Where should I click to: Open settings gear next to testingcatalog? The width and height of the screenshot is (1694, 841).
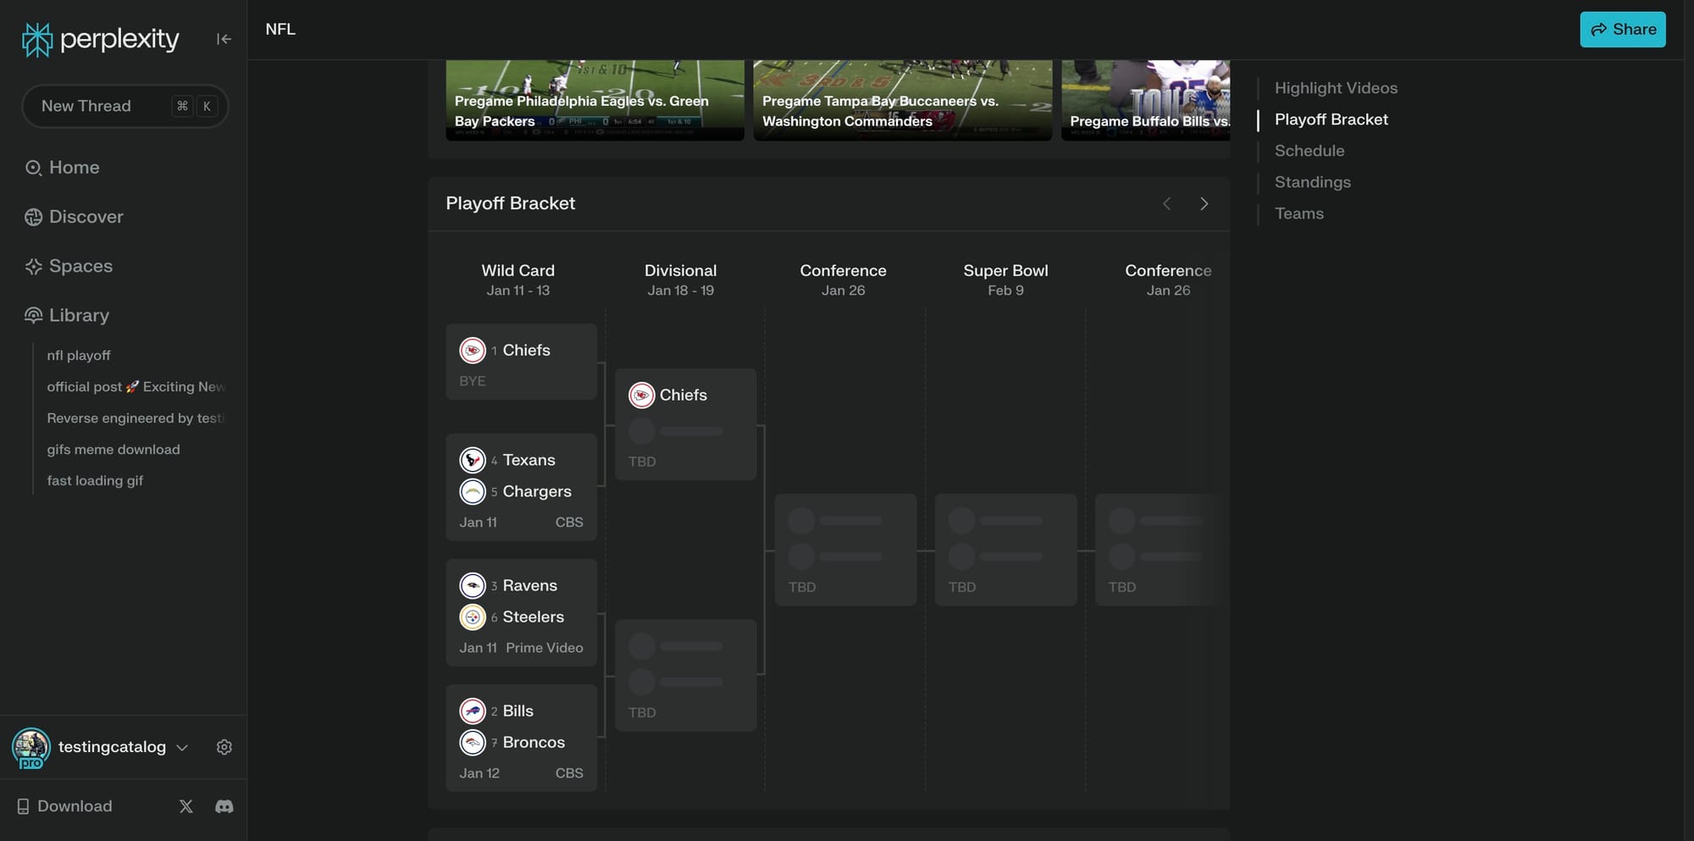click(x=224, y=747)
